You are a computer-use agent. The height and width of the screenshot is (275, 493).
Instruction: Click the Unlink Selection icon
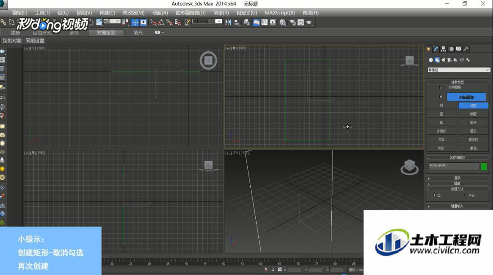tap(12, 22)
